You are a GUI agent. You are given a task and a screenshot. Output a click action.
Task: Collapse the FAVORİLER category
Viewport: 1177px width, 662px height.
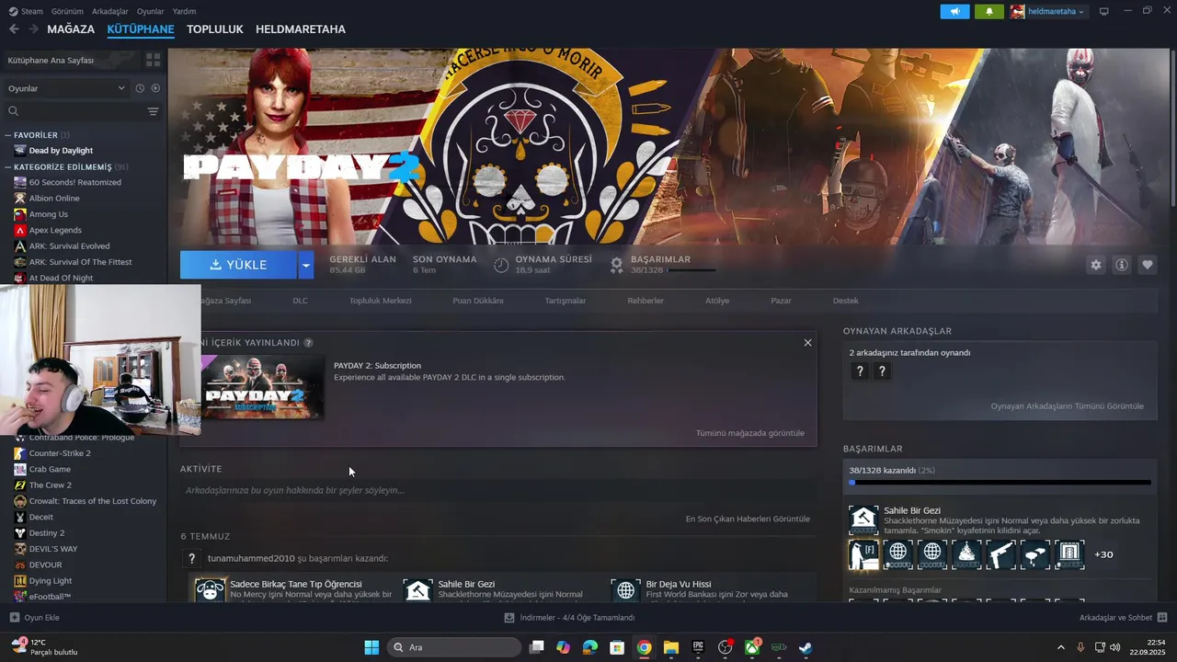[x=8, y=135]
